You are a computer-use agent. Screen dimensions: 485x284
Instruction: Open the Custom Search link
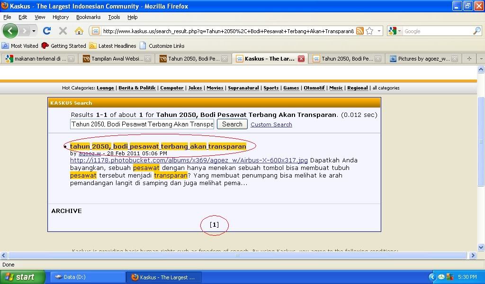(x=271, y=124)
